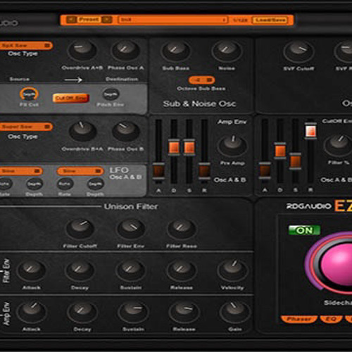Viewport: 352px width, 352px height.
Task: Click the Overdrive A+B knob
Action: pyautogui.click(x=82, y=50)
